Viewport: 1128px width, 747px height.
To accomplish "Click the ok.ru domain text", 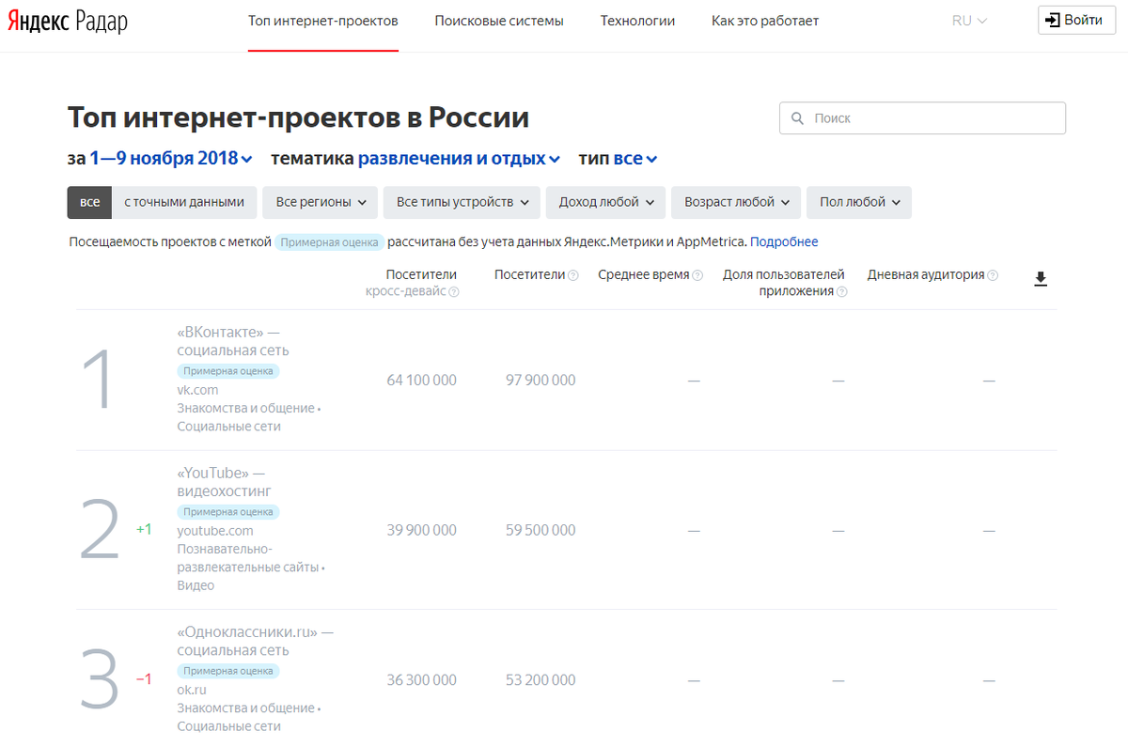I will tap(191, 690).
